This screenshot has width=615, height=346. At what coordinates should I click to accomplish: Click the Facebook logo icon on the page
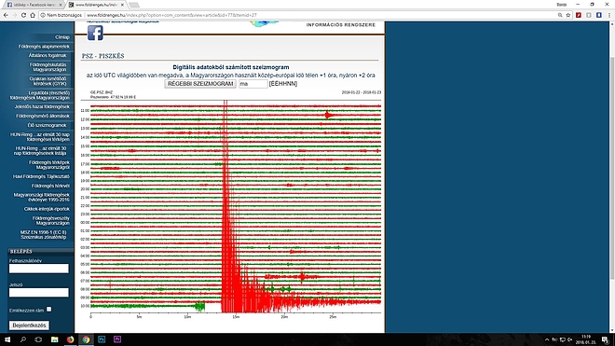pos(95,33)
